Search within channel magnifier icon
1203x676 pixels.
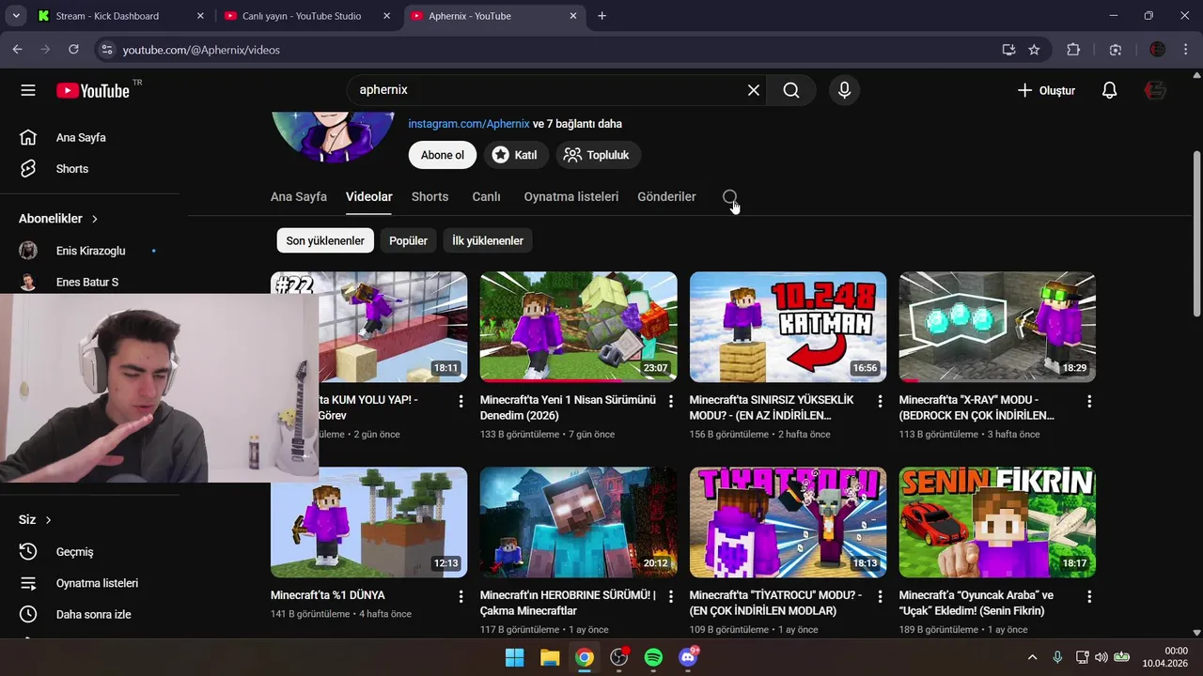[730, 197]
